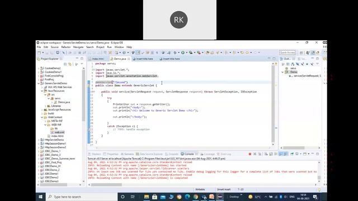
Task: Maximize the Console panel
Action: point(317,154)
